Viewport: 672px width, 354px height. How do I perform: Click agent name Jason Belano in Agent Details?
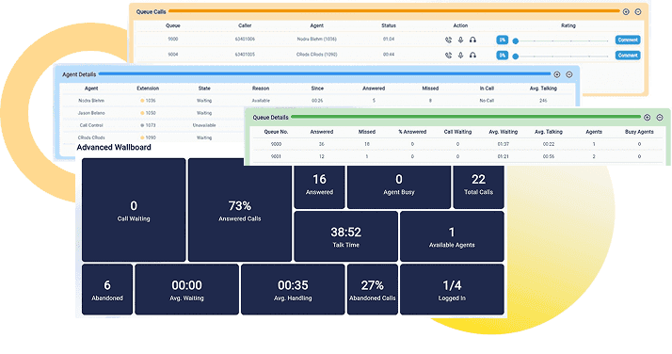[91, 113]
